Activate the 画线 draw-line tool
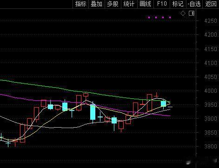 tap(146, 4)
